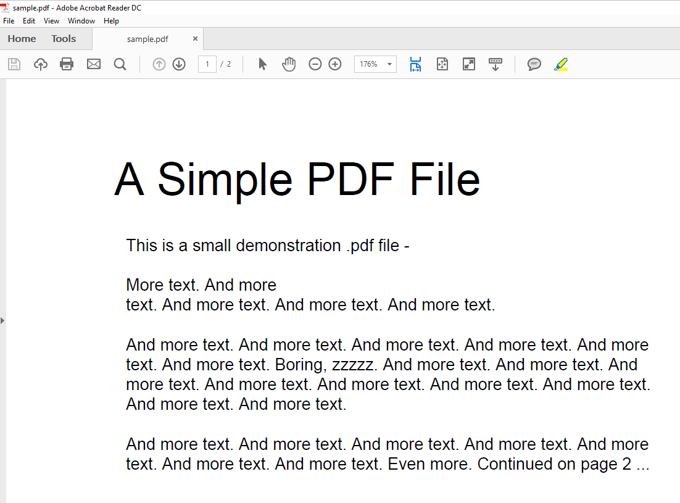This screenshot has width=680, height=503.
Task: Zoom in using the plus icon
Action: coord(334,64)
